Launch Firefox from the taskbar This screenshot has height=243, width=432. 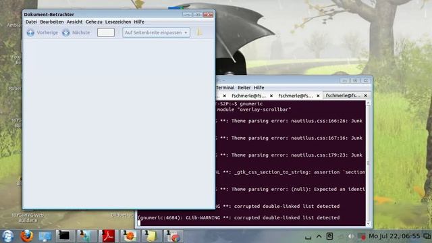point(27,236)
